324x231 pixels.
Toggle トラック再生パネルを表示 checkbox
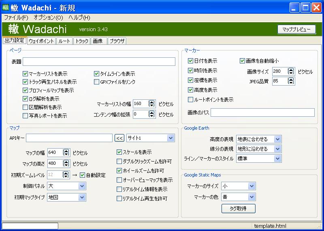click(25, 82)
